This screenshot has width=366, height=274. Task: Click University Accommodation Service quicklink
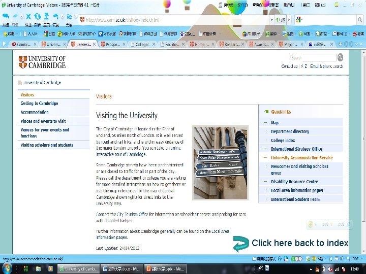pos(302,158)
